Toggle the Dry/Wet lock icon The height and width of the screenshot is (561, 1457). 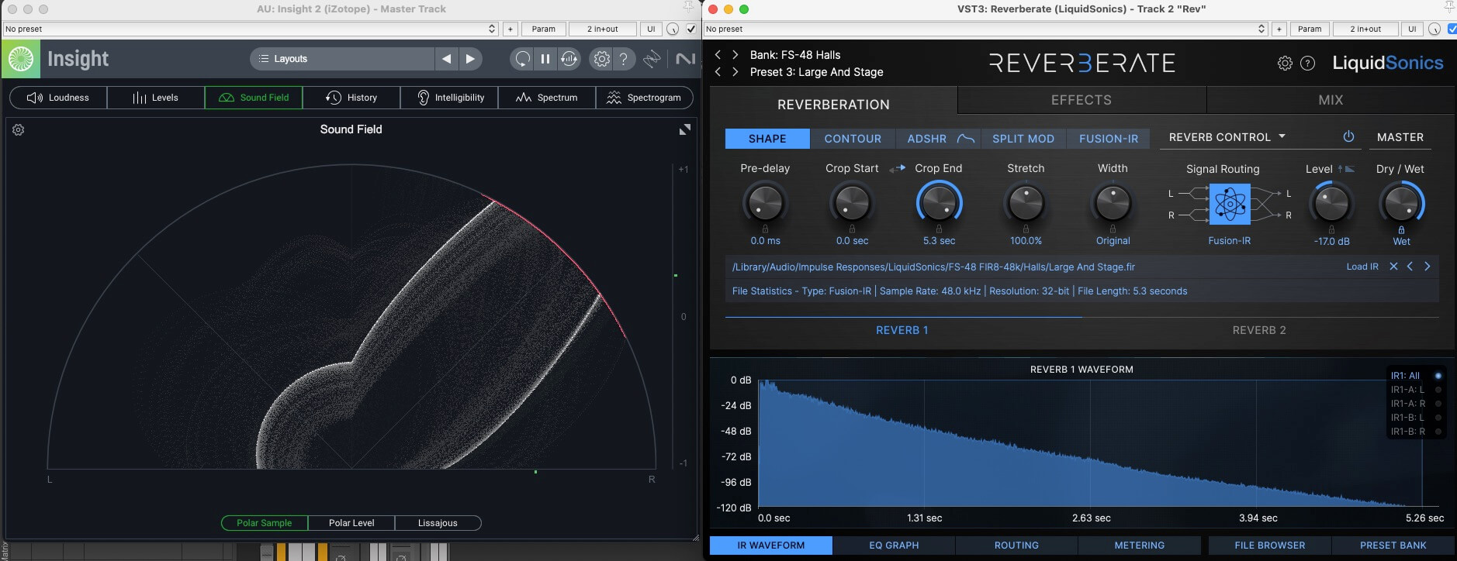pyautogui.click(x=1401, y=229)
